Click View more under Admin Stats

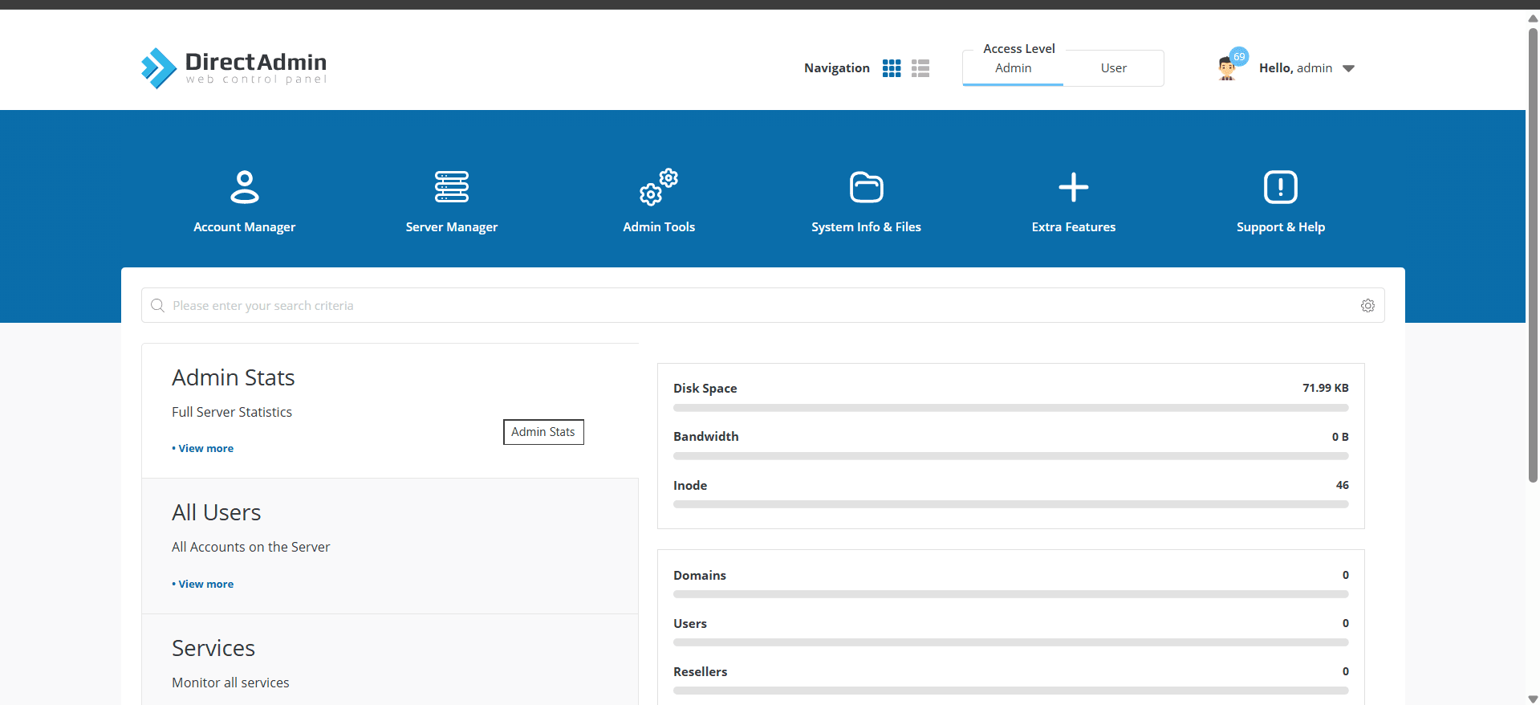[x=205, y=449]
